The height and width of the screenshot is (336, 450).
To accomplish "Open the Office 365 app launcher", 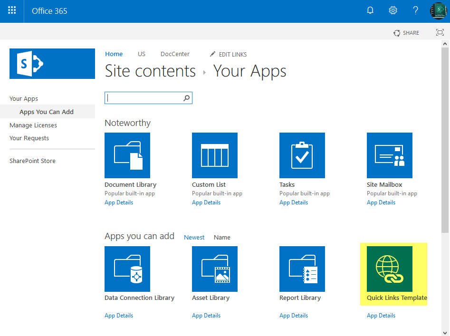I will [11, 10].
